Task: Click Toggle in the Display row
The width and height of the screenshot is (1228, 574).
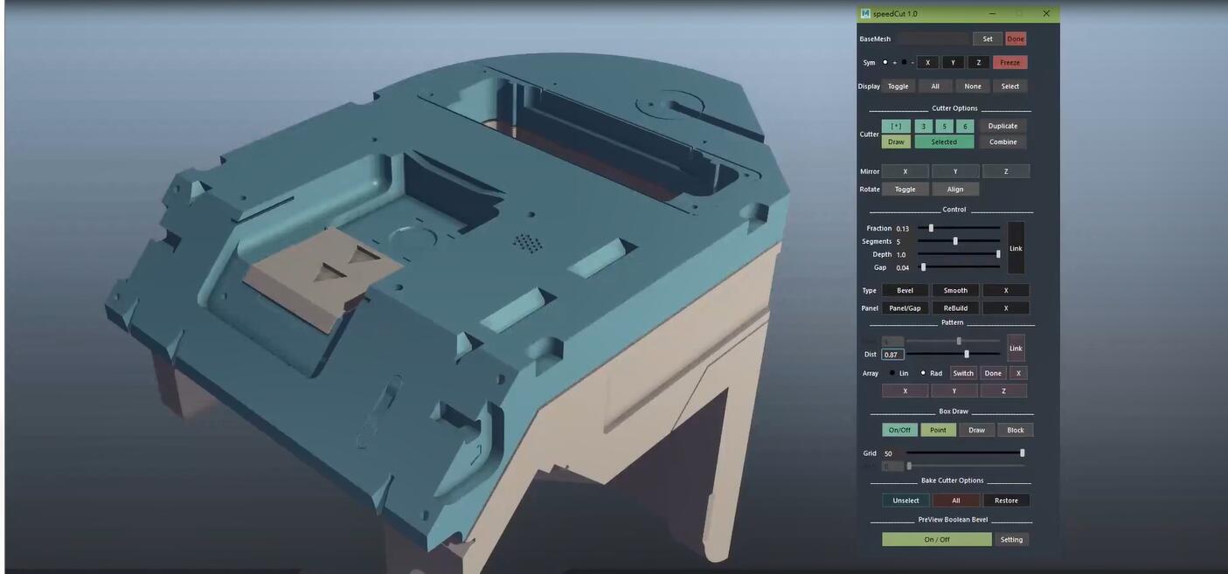Action: (x=898, y=86)
